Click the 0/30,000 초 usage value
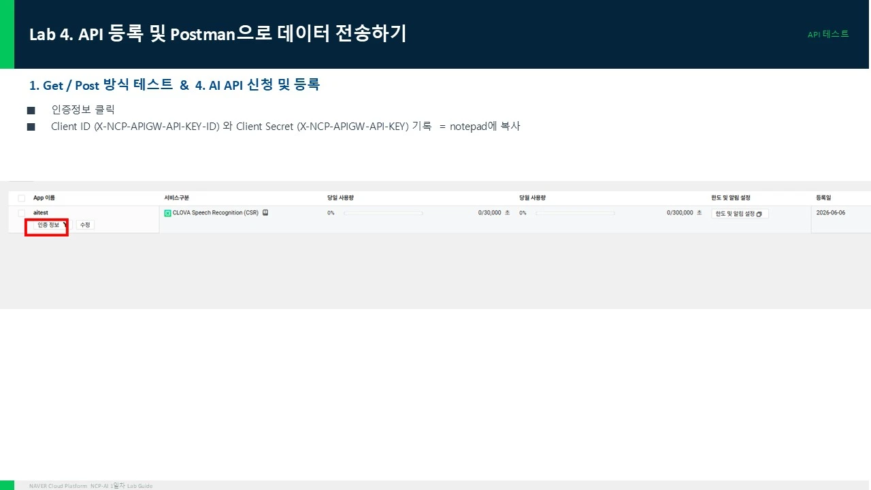871x490 pixels. (x=494, y=213)
